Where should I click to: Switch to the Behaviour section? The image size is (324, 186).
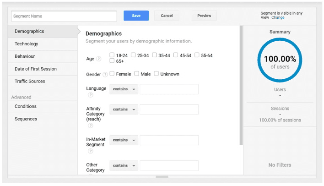pyautogui.click(x=43, y=56)
